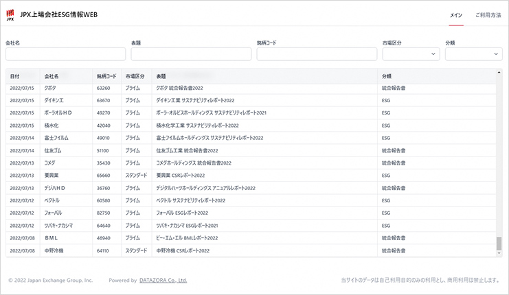This screenshot has width=509, height=295.
Task: Open the DATAZORA Co., Ltd. link
Action: (159, 280)
